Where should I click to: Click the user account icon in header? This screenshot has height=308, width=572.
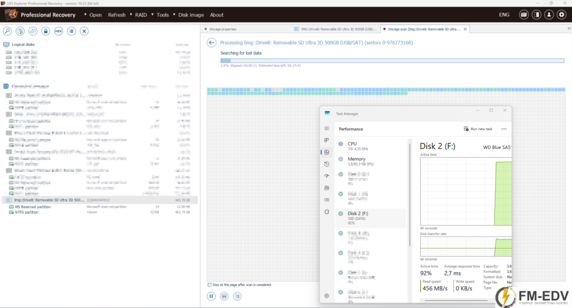coord(549,15)
